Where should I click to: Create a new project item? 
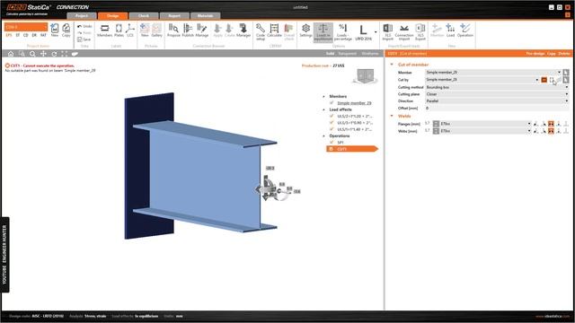(x=55, y=30)
